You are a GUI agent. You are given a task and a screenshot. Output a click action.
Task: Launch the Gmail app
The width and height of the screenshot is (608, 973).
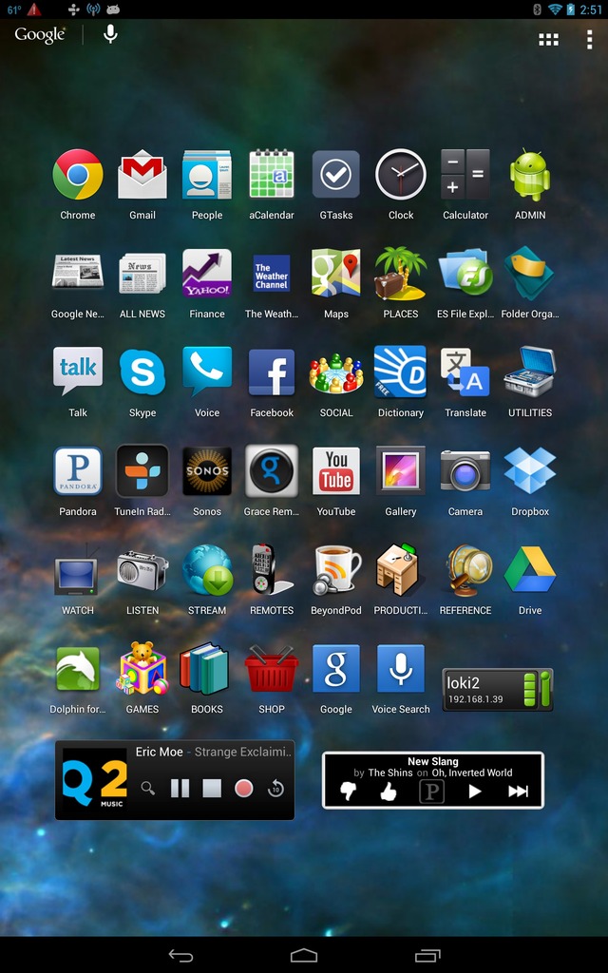pyautogui.click(x=142, y=175)
